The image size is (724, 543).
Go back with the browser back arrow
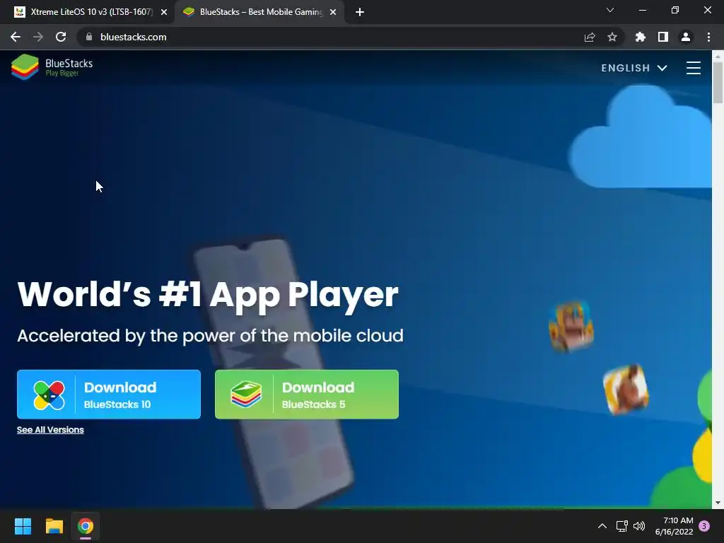(16, 37)
